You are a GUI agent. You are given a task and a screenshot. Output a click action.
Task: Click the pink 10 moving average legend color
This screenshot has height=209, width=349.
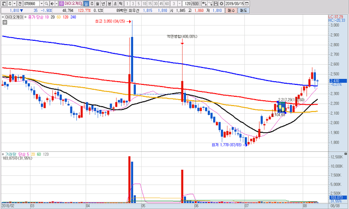click(x=46, y=17)
